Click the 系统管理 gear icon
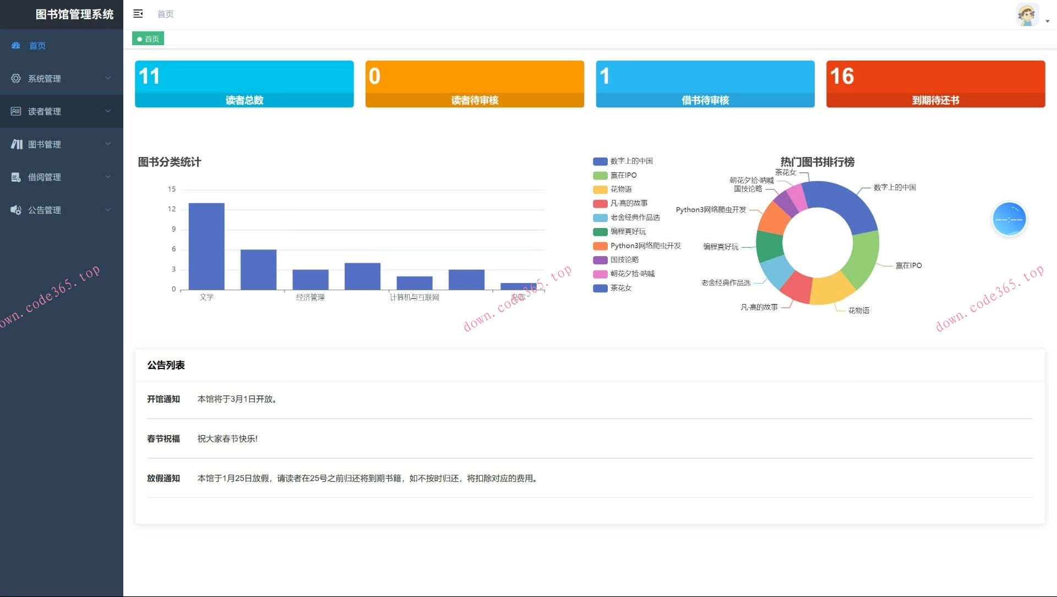Viewport: 1057px width, 597px height. coord(16,79)
